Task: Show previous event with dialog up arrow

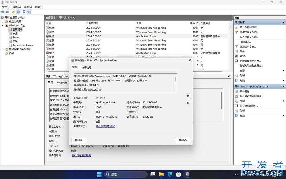Action: [x=188, y=96]
